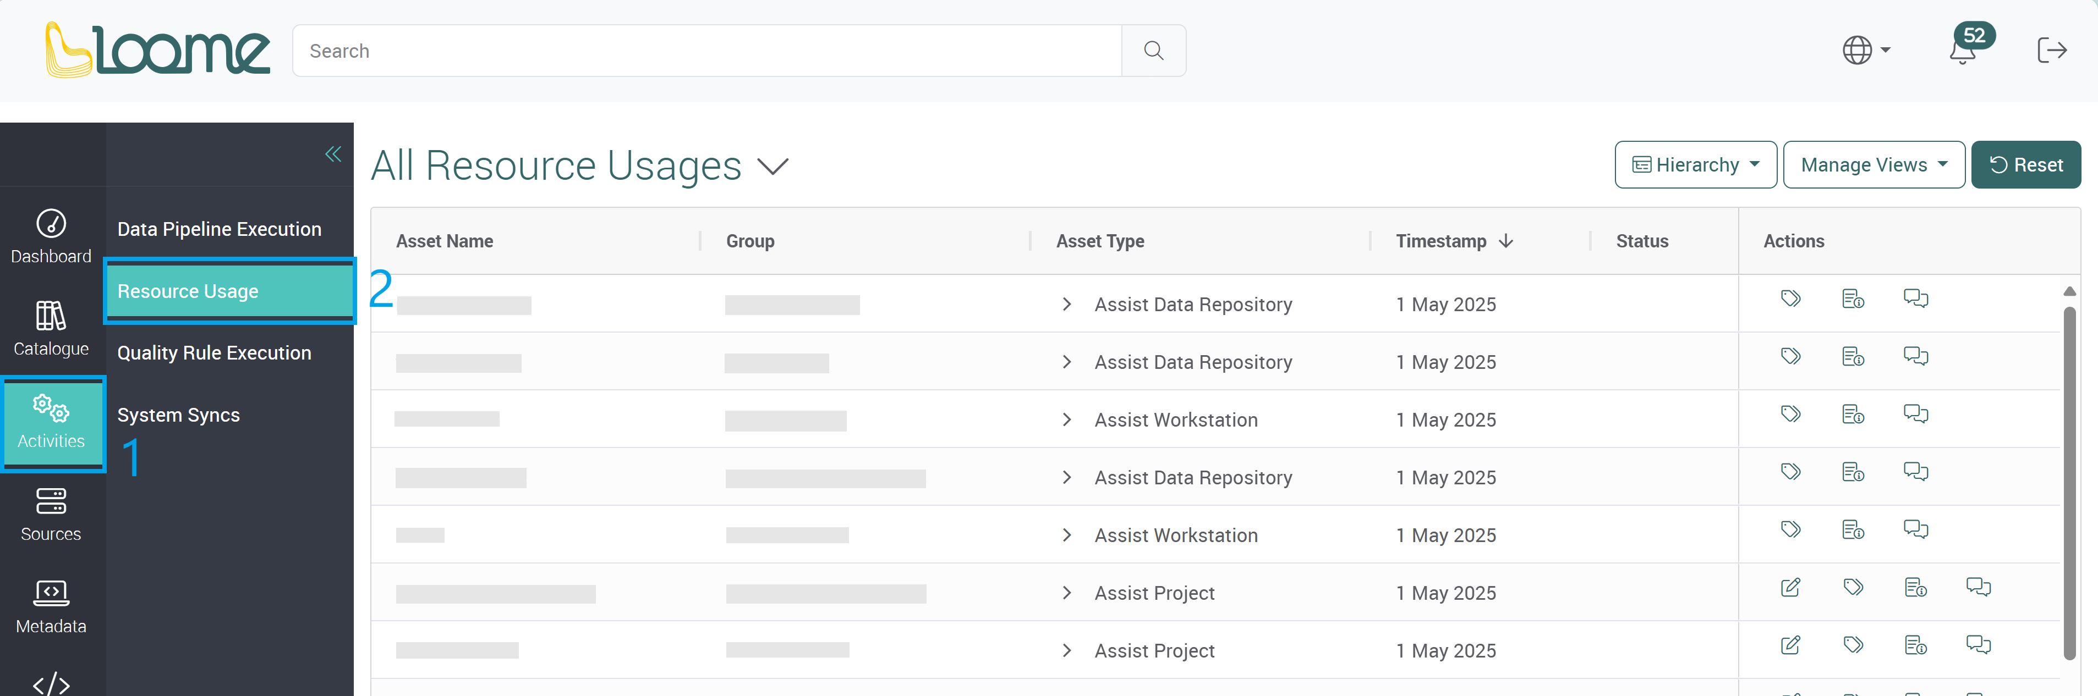Open the Manage Views dropdown
This screenshot has height=696, width=2098.
click(x=1874, y=165)
